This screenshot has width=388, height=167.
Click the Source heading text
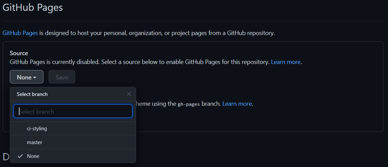click(x=19, y=53)
